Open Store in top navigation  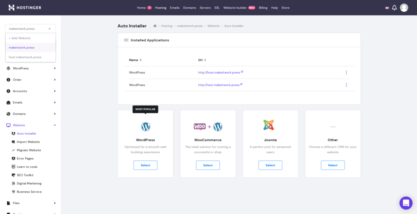pyautogui.click(x=285, y=8)
